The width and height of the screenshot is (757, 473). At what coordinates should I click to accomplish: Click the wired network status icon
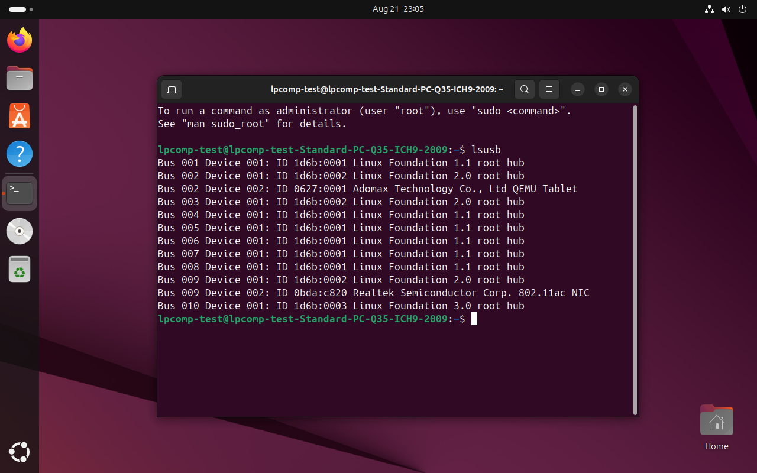[710, 9]
